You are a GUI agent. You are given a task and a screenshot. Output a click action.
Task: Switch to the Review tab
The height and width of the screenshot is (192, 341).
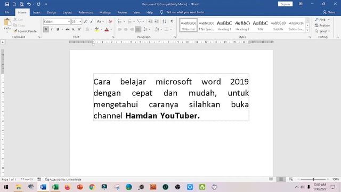[122, 12]
